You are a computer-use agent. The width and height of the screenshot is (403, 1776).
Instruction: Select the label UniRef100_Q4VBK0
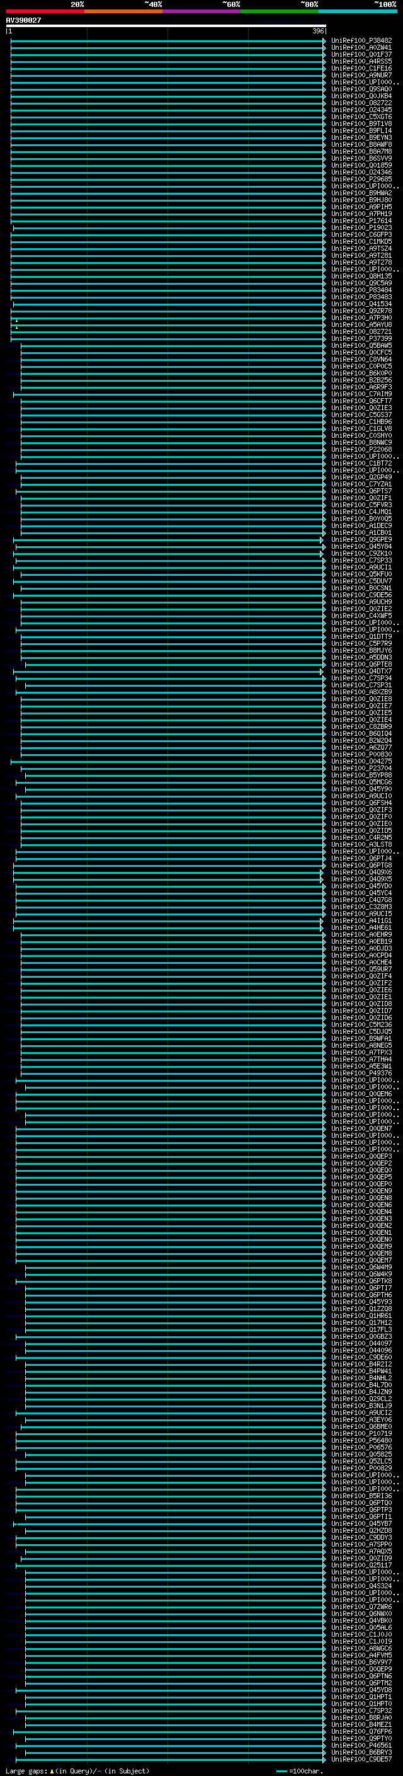click(x=361, y=1620)
